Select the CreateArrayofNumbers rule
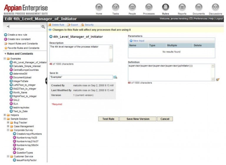The height and width of the screenshot is (165, 226). pyautogui.click(x=29, y=134)
